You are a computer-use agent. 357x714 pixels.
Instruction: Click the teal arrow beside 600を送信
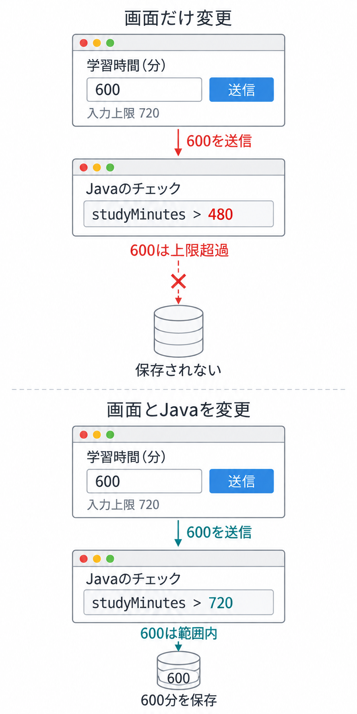click(x=178, y=533)
